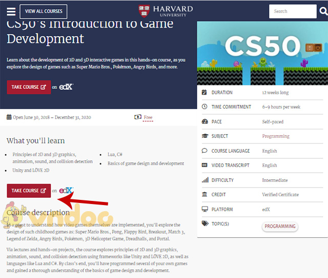Image resolution: width=328 pixels, height=278 pixels.
Task: Click the Video Transcript CC icon
Action: click(x=205, y=165)
